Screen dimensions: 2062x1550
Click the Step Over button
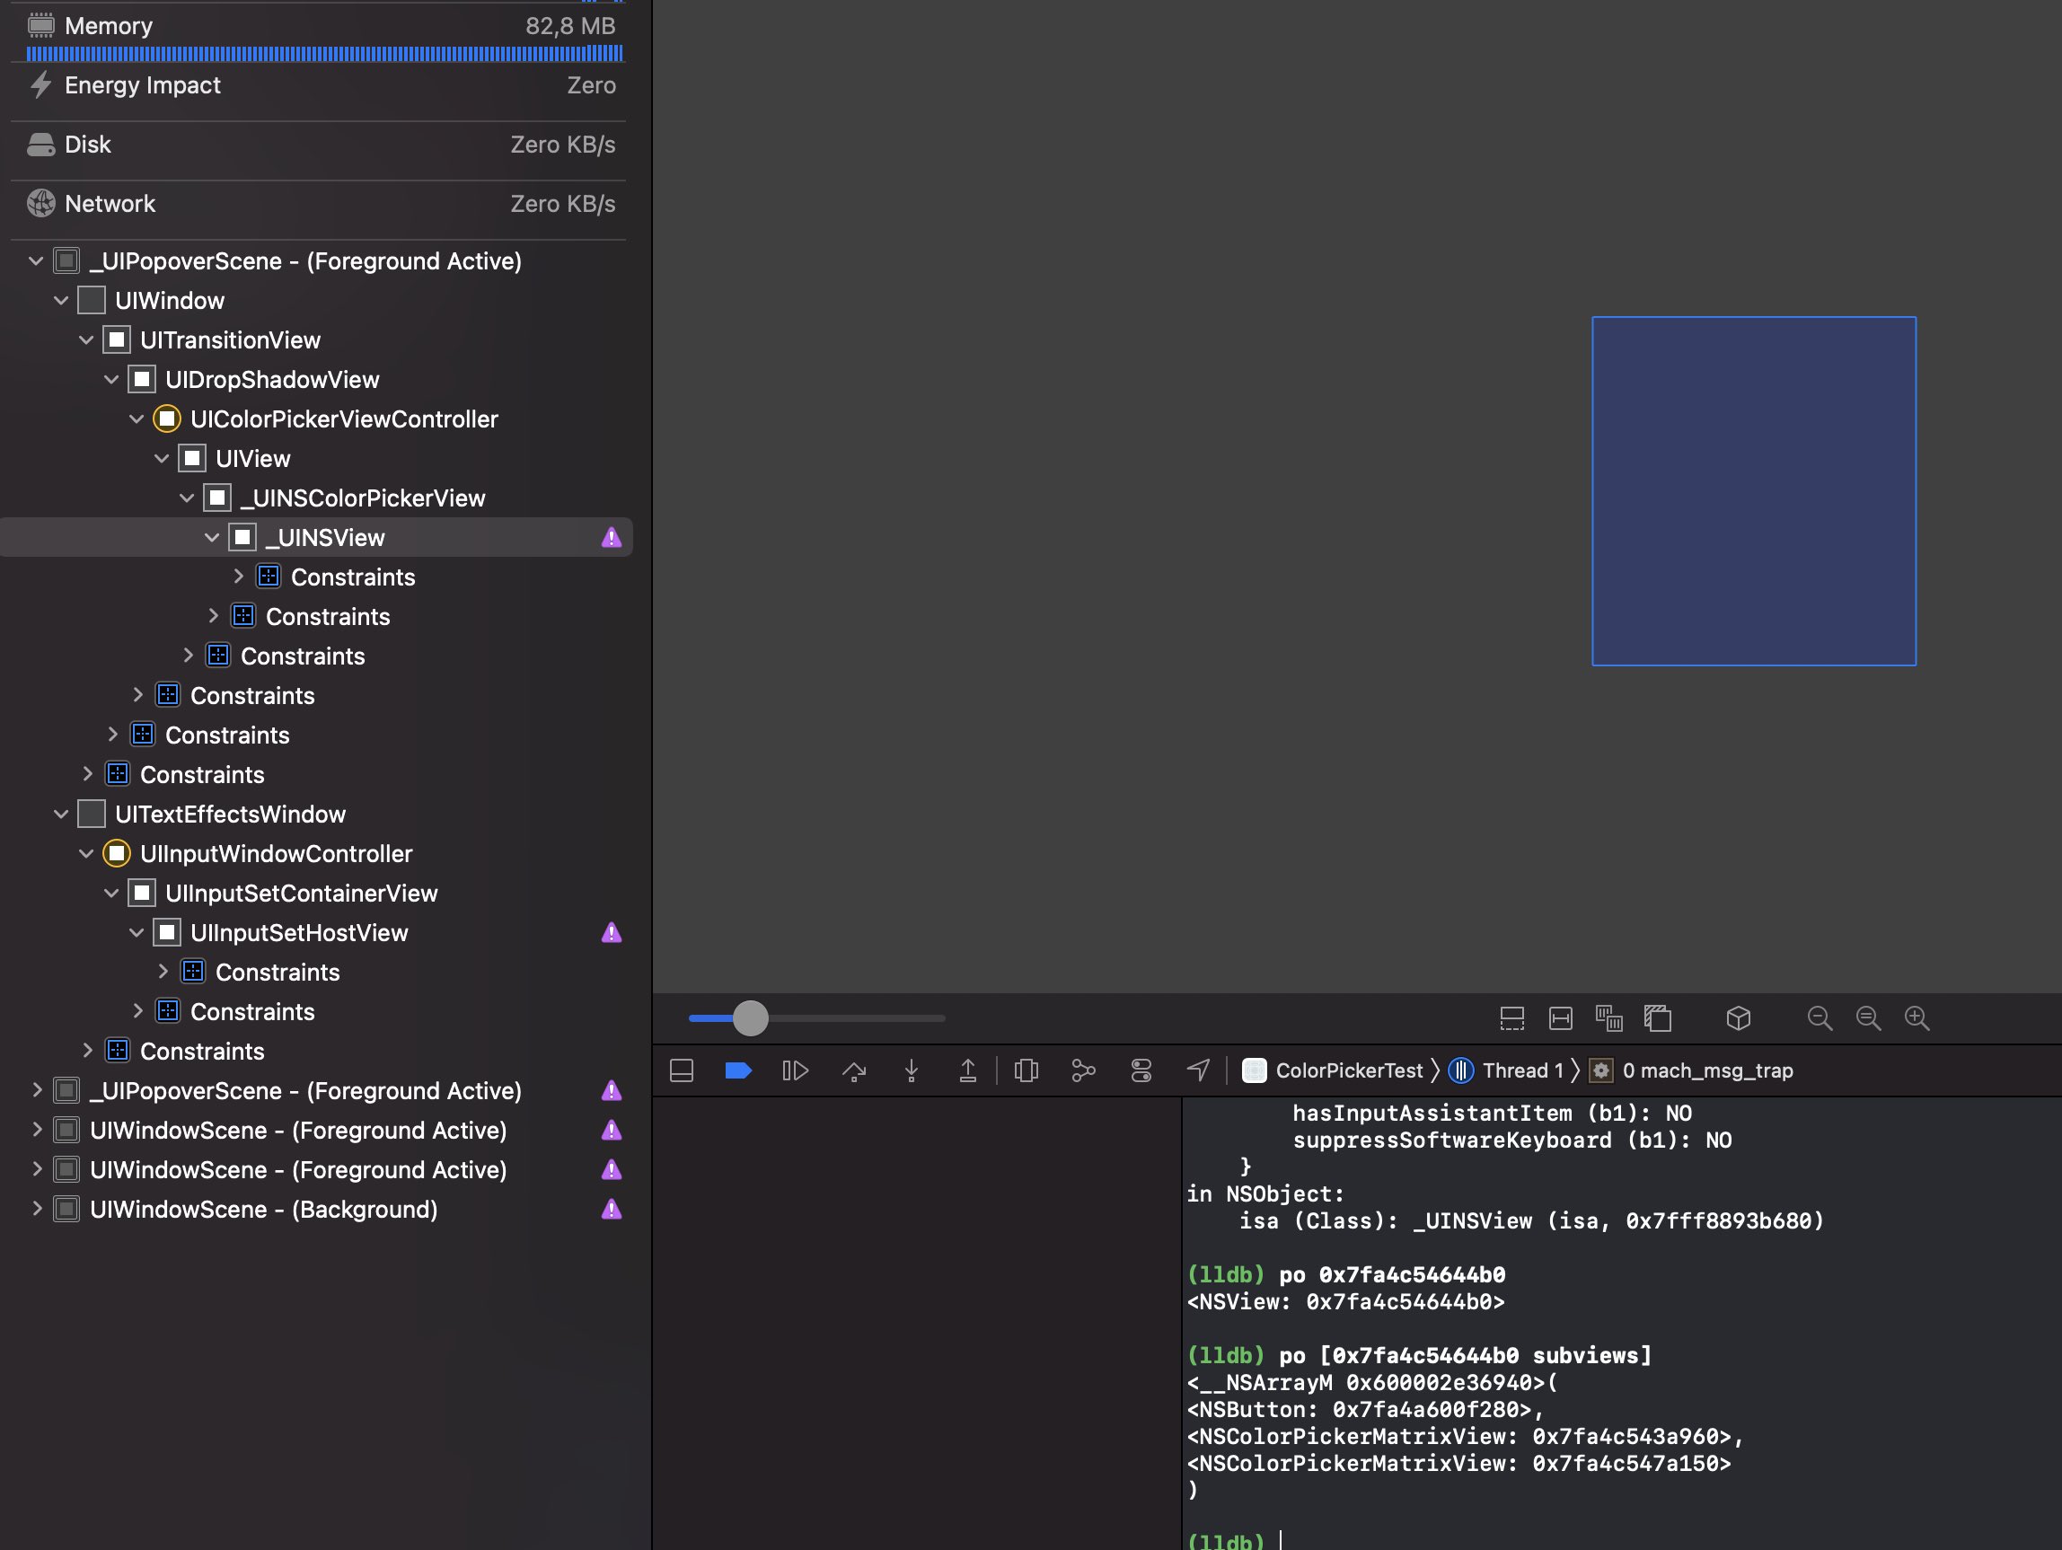(854, 1070)
